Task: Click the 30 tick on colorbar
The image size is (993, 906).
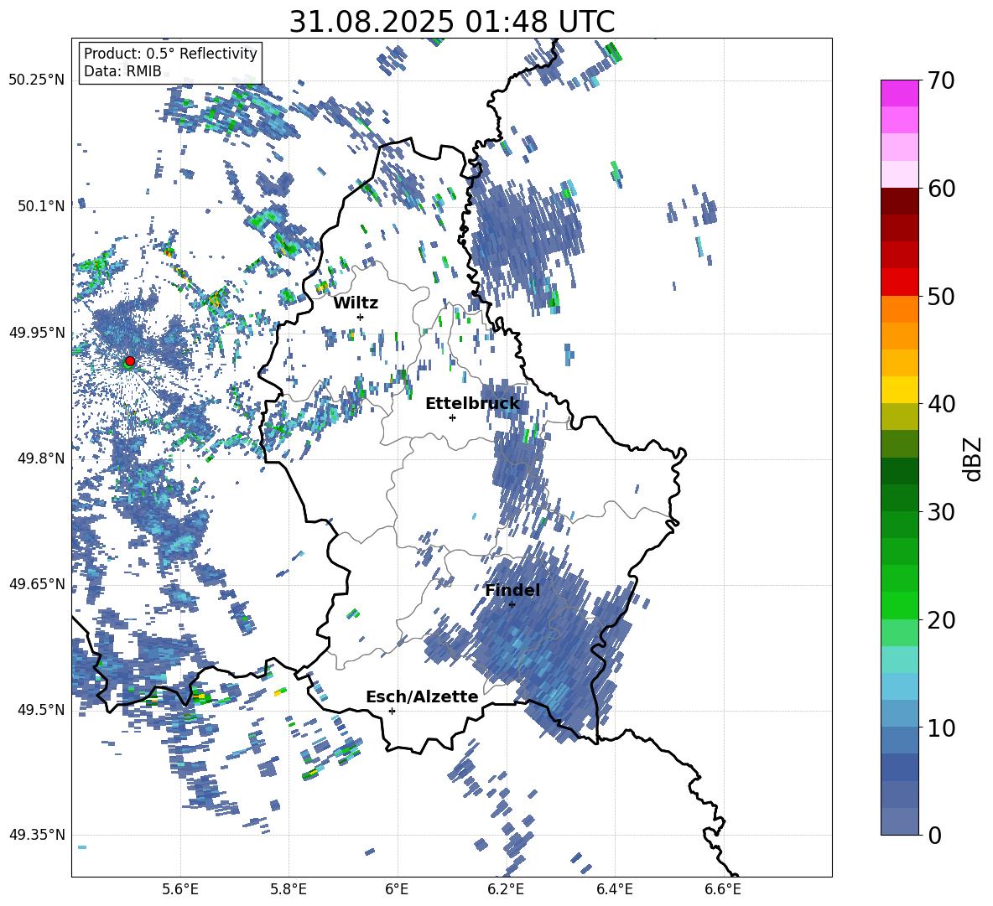Action: (x=941, y=512)
